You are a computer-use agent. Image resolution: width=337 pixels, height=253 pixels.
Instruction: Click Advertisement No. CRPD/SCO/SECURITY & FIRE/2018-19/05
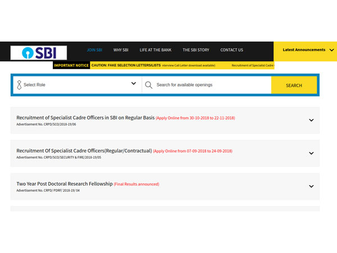click(58, 157)
